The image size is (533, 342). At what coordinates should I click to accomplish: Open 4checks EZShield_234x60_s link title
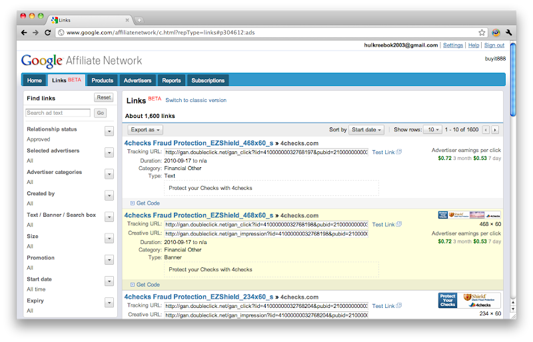[x=199, y=297]
